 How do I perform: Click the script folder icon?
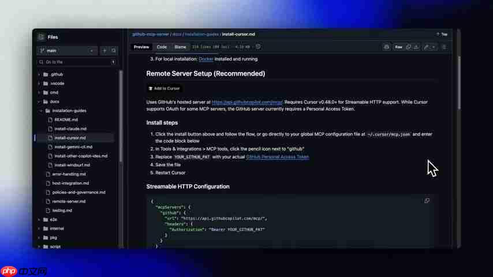46,247
